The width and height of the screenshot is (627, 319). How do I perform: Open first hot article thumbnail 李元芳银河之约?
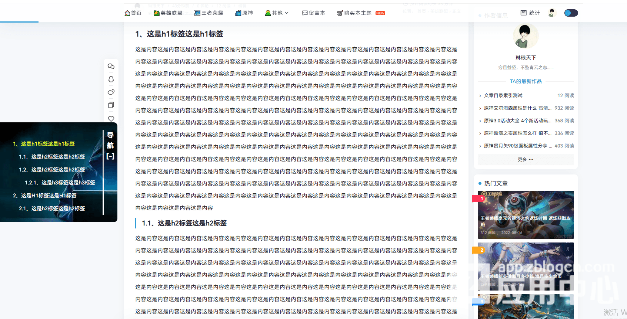[526, 214]
